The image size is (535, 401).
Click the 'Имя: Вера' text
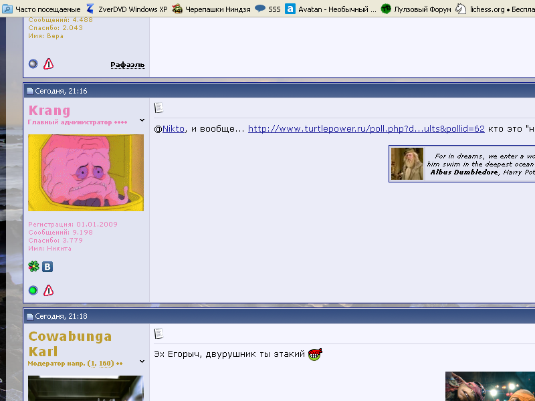(x=45, y=36)
